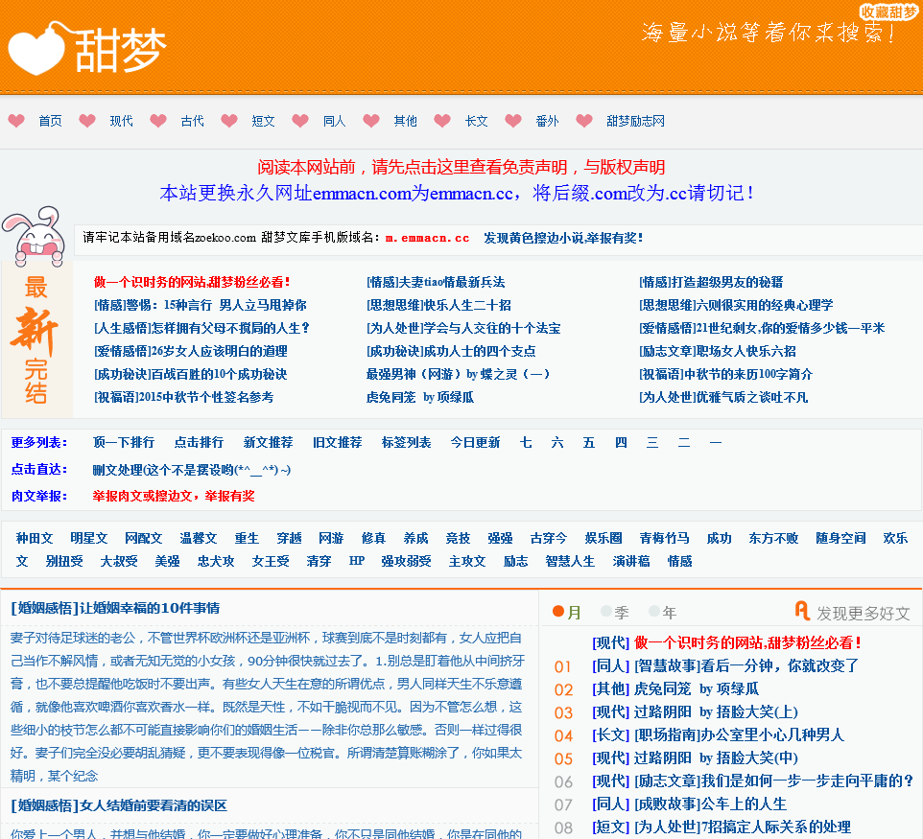Open the red disclaimer notice link
The height and width of the screenshot is (839, 923).
pyautogui.click(x=461, y=167)
